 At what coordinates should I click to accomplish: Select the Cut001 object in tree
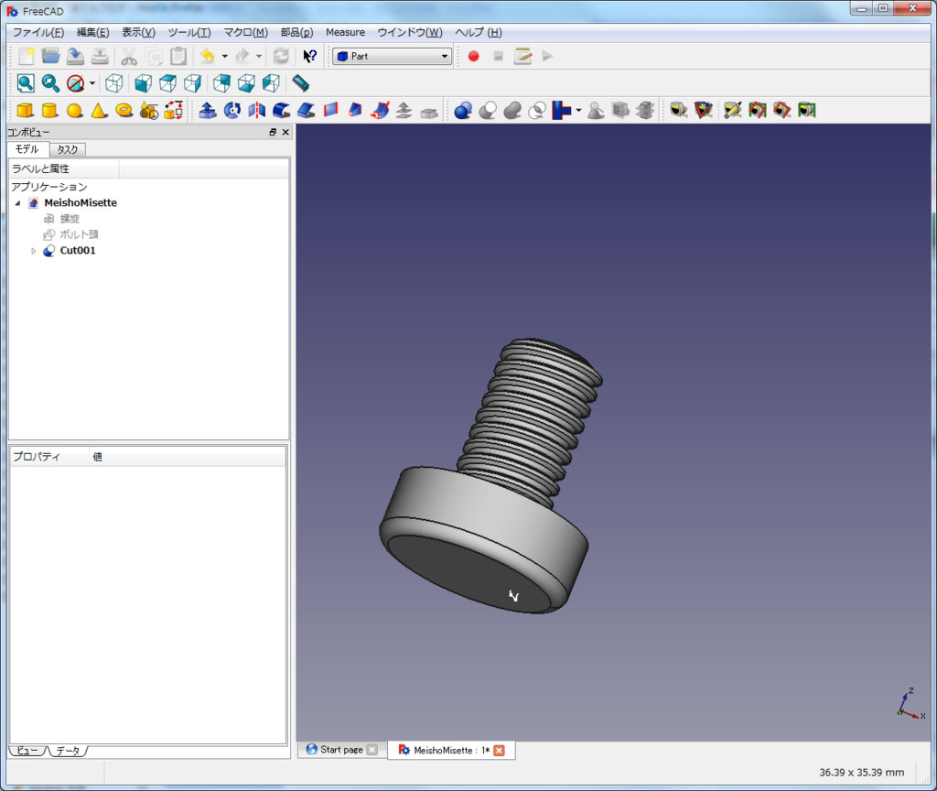click(78, 251)
